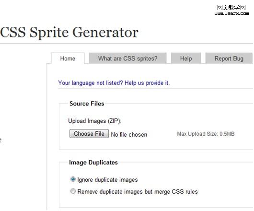Select Remove duplicate images but merge CSS rules
Viewport: 254px width, 211px height.
click(x=73, y=191)
